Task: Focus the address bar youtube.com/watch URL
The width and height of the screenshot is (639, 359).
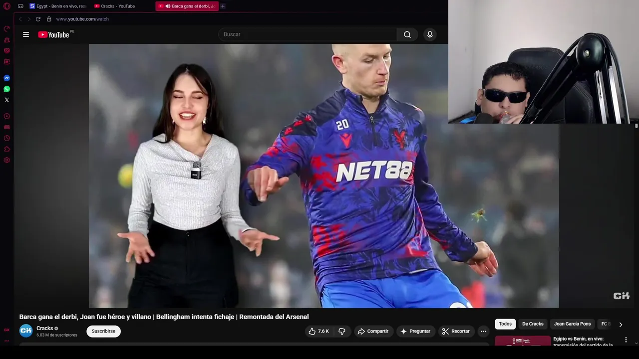Action: tap(82, 19)
